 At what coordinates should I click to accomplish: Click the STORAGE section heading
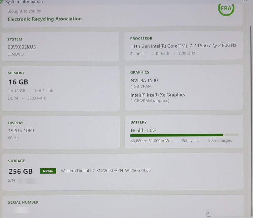click(x=17, y=161)
